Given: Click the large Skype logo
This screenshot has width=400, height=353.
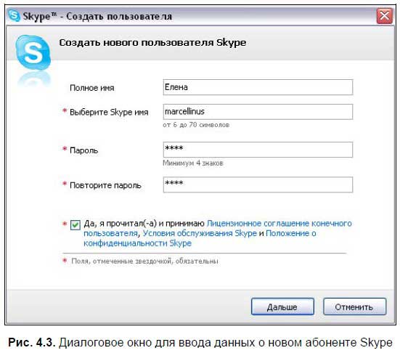Looking at the screenshot, I should [x=33, y=53].
